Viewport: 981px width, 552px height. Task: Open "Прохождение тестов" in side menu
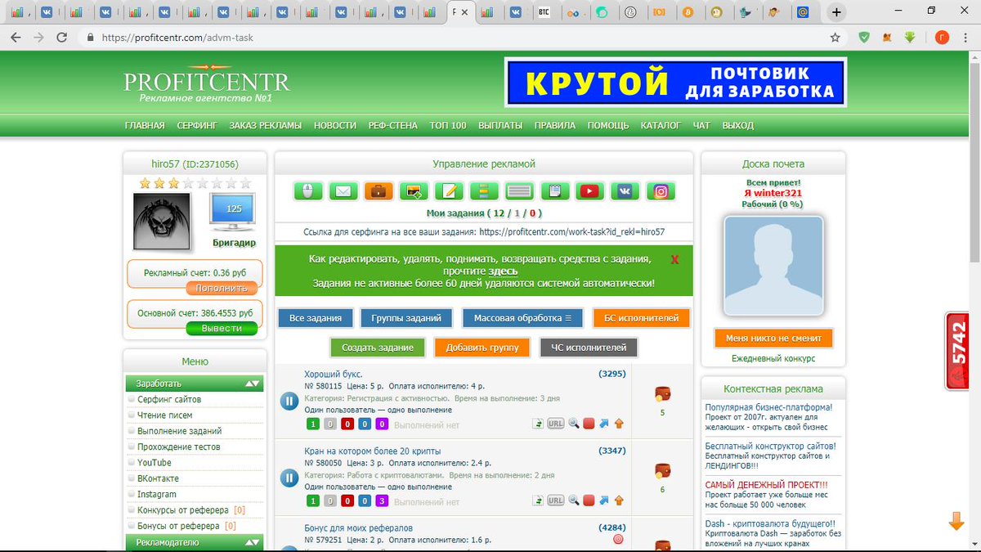click(179, 447)
